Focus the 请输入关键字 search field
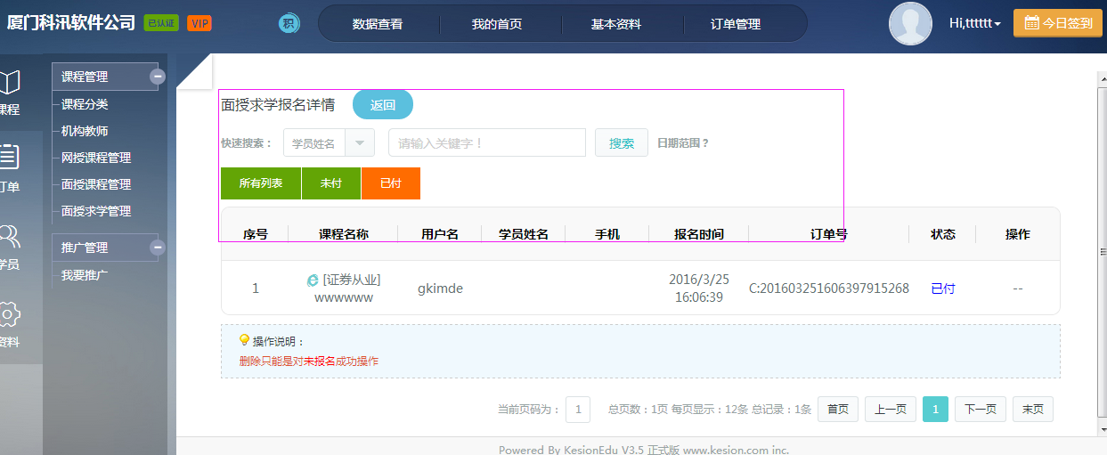 coord(487,142)
